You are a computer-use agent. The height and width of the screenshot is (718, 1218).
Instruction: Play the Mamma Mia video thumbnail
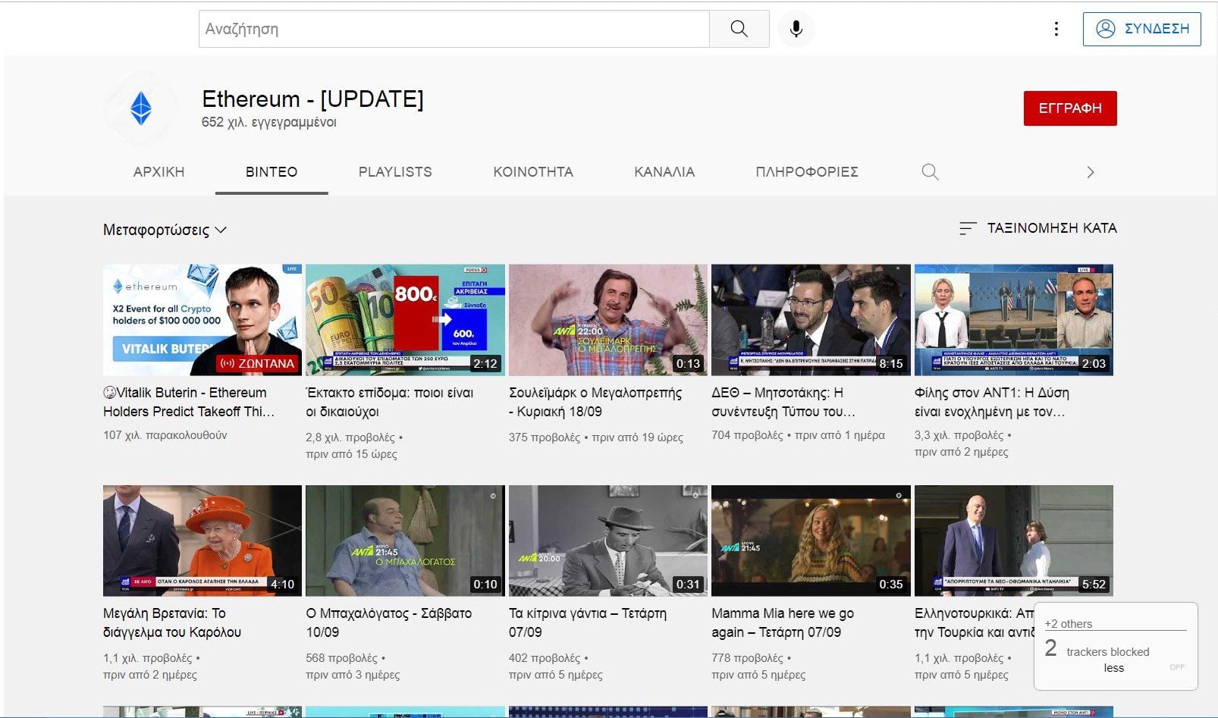pos(810,540)
